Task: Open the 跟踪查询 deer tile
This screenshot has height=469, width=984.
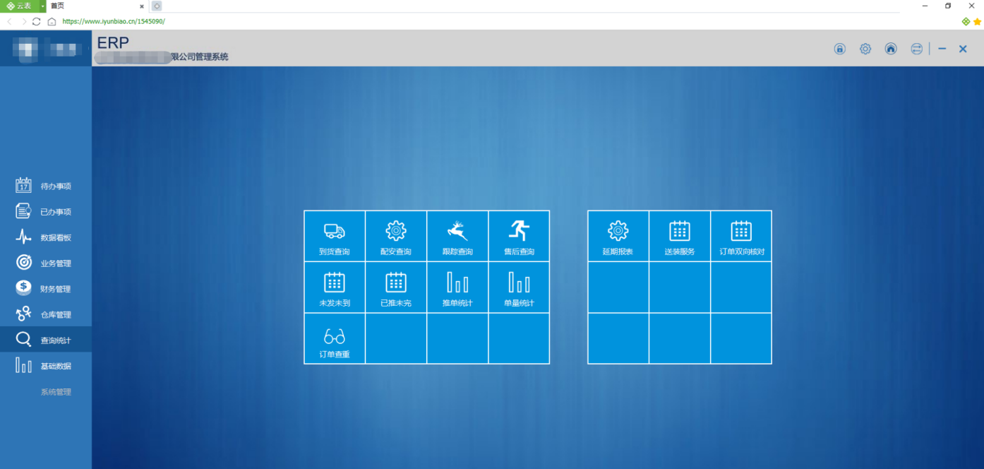Action: coord(457,236)
